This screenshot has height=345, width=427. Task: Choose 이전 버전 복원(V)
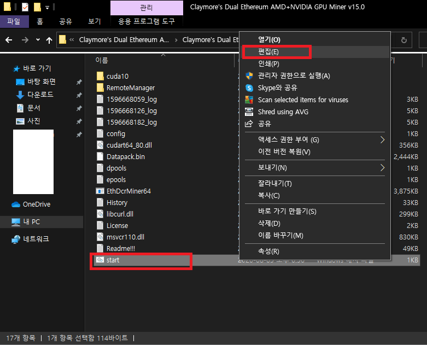tap(315, 151)
